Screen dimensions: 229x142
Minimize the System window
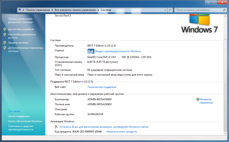click(x=208, y=2)
